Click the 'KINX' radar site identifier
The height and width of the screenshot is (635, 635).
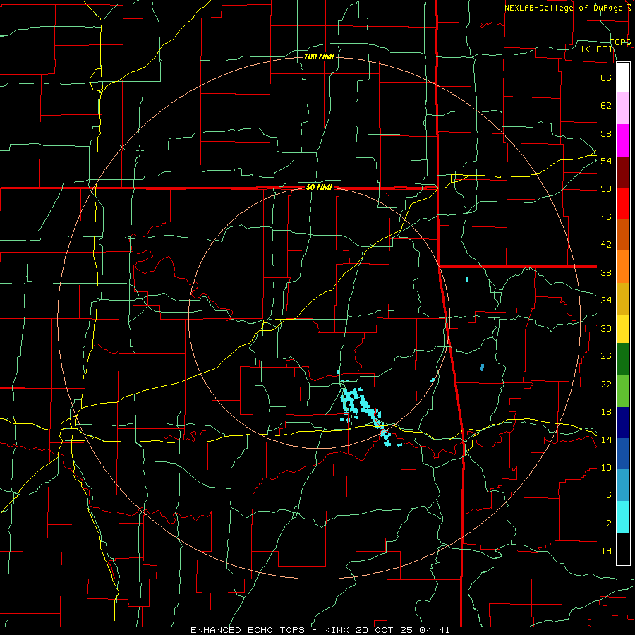[338, 630]
